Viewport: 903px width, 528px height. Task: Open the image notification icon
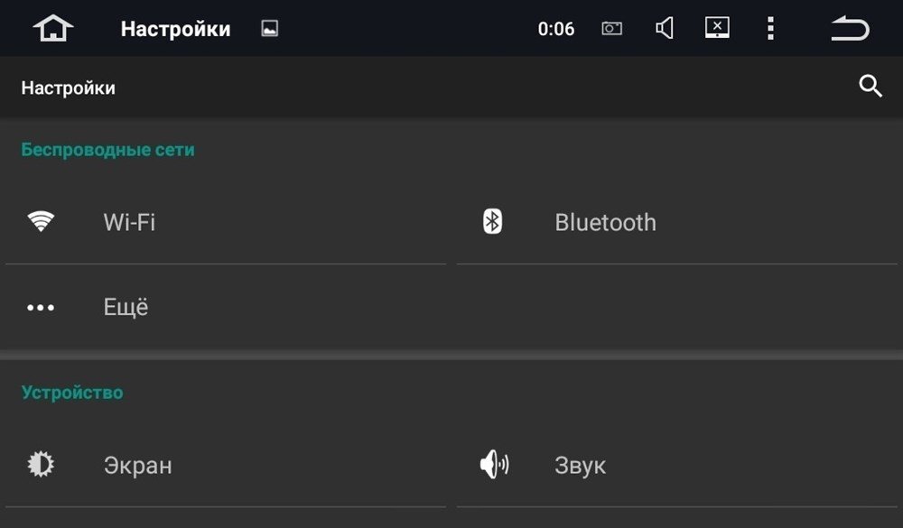click(x=269, y=29)
